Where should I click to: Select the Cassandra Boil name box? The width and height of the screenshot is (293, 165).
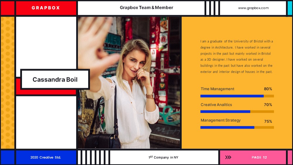(x=55, y=79)
